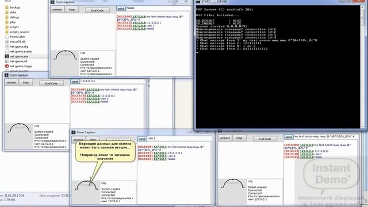This screenshot has height=207, width=368.
Task: Click send next to 'my text ололо' input
Action: pos(289,137)
